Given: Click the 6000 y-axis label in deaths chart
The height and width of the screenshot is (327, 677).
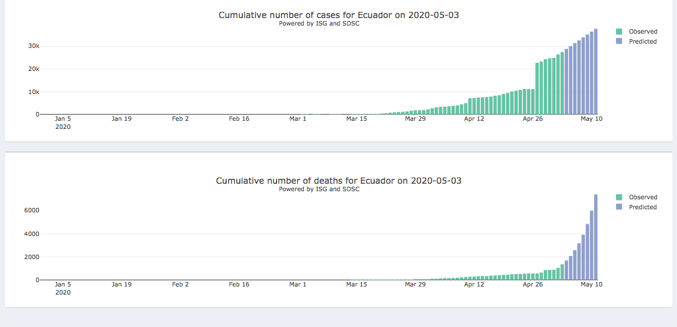Looking at the screenshot, I should click(32, 211).
